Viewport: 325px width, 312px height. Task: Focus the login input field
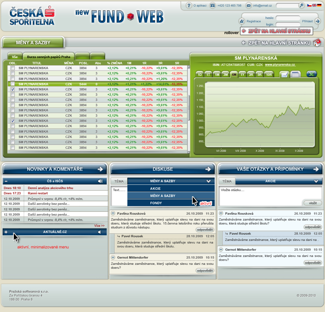(x=288, y=24)
